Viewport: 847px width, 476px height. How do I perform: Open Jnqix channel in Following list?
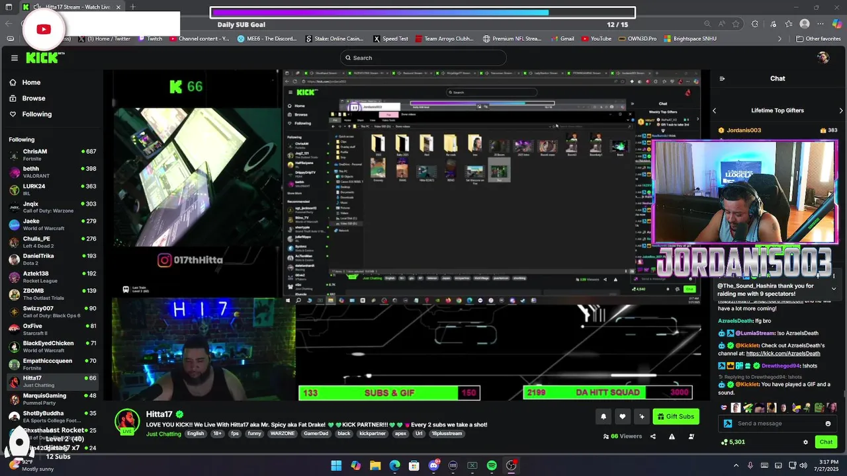52,207
